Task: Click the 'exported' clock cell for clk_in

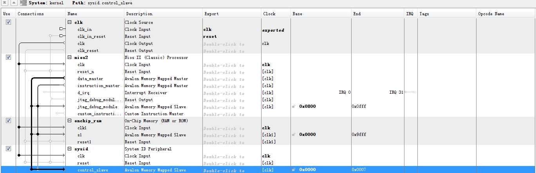Action: [x=273, y=30]
